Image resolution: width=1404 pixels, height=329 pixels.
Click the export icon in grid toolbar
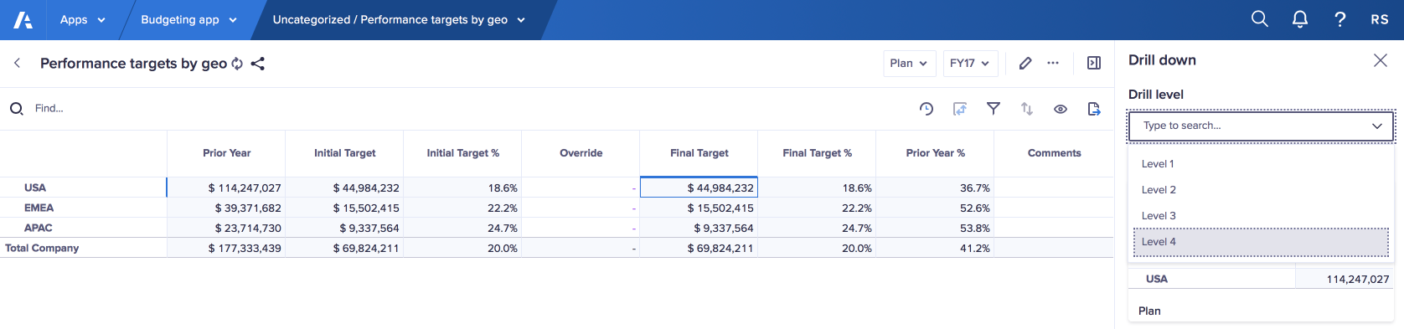[x=1094, y=109]
